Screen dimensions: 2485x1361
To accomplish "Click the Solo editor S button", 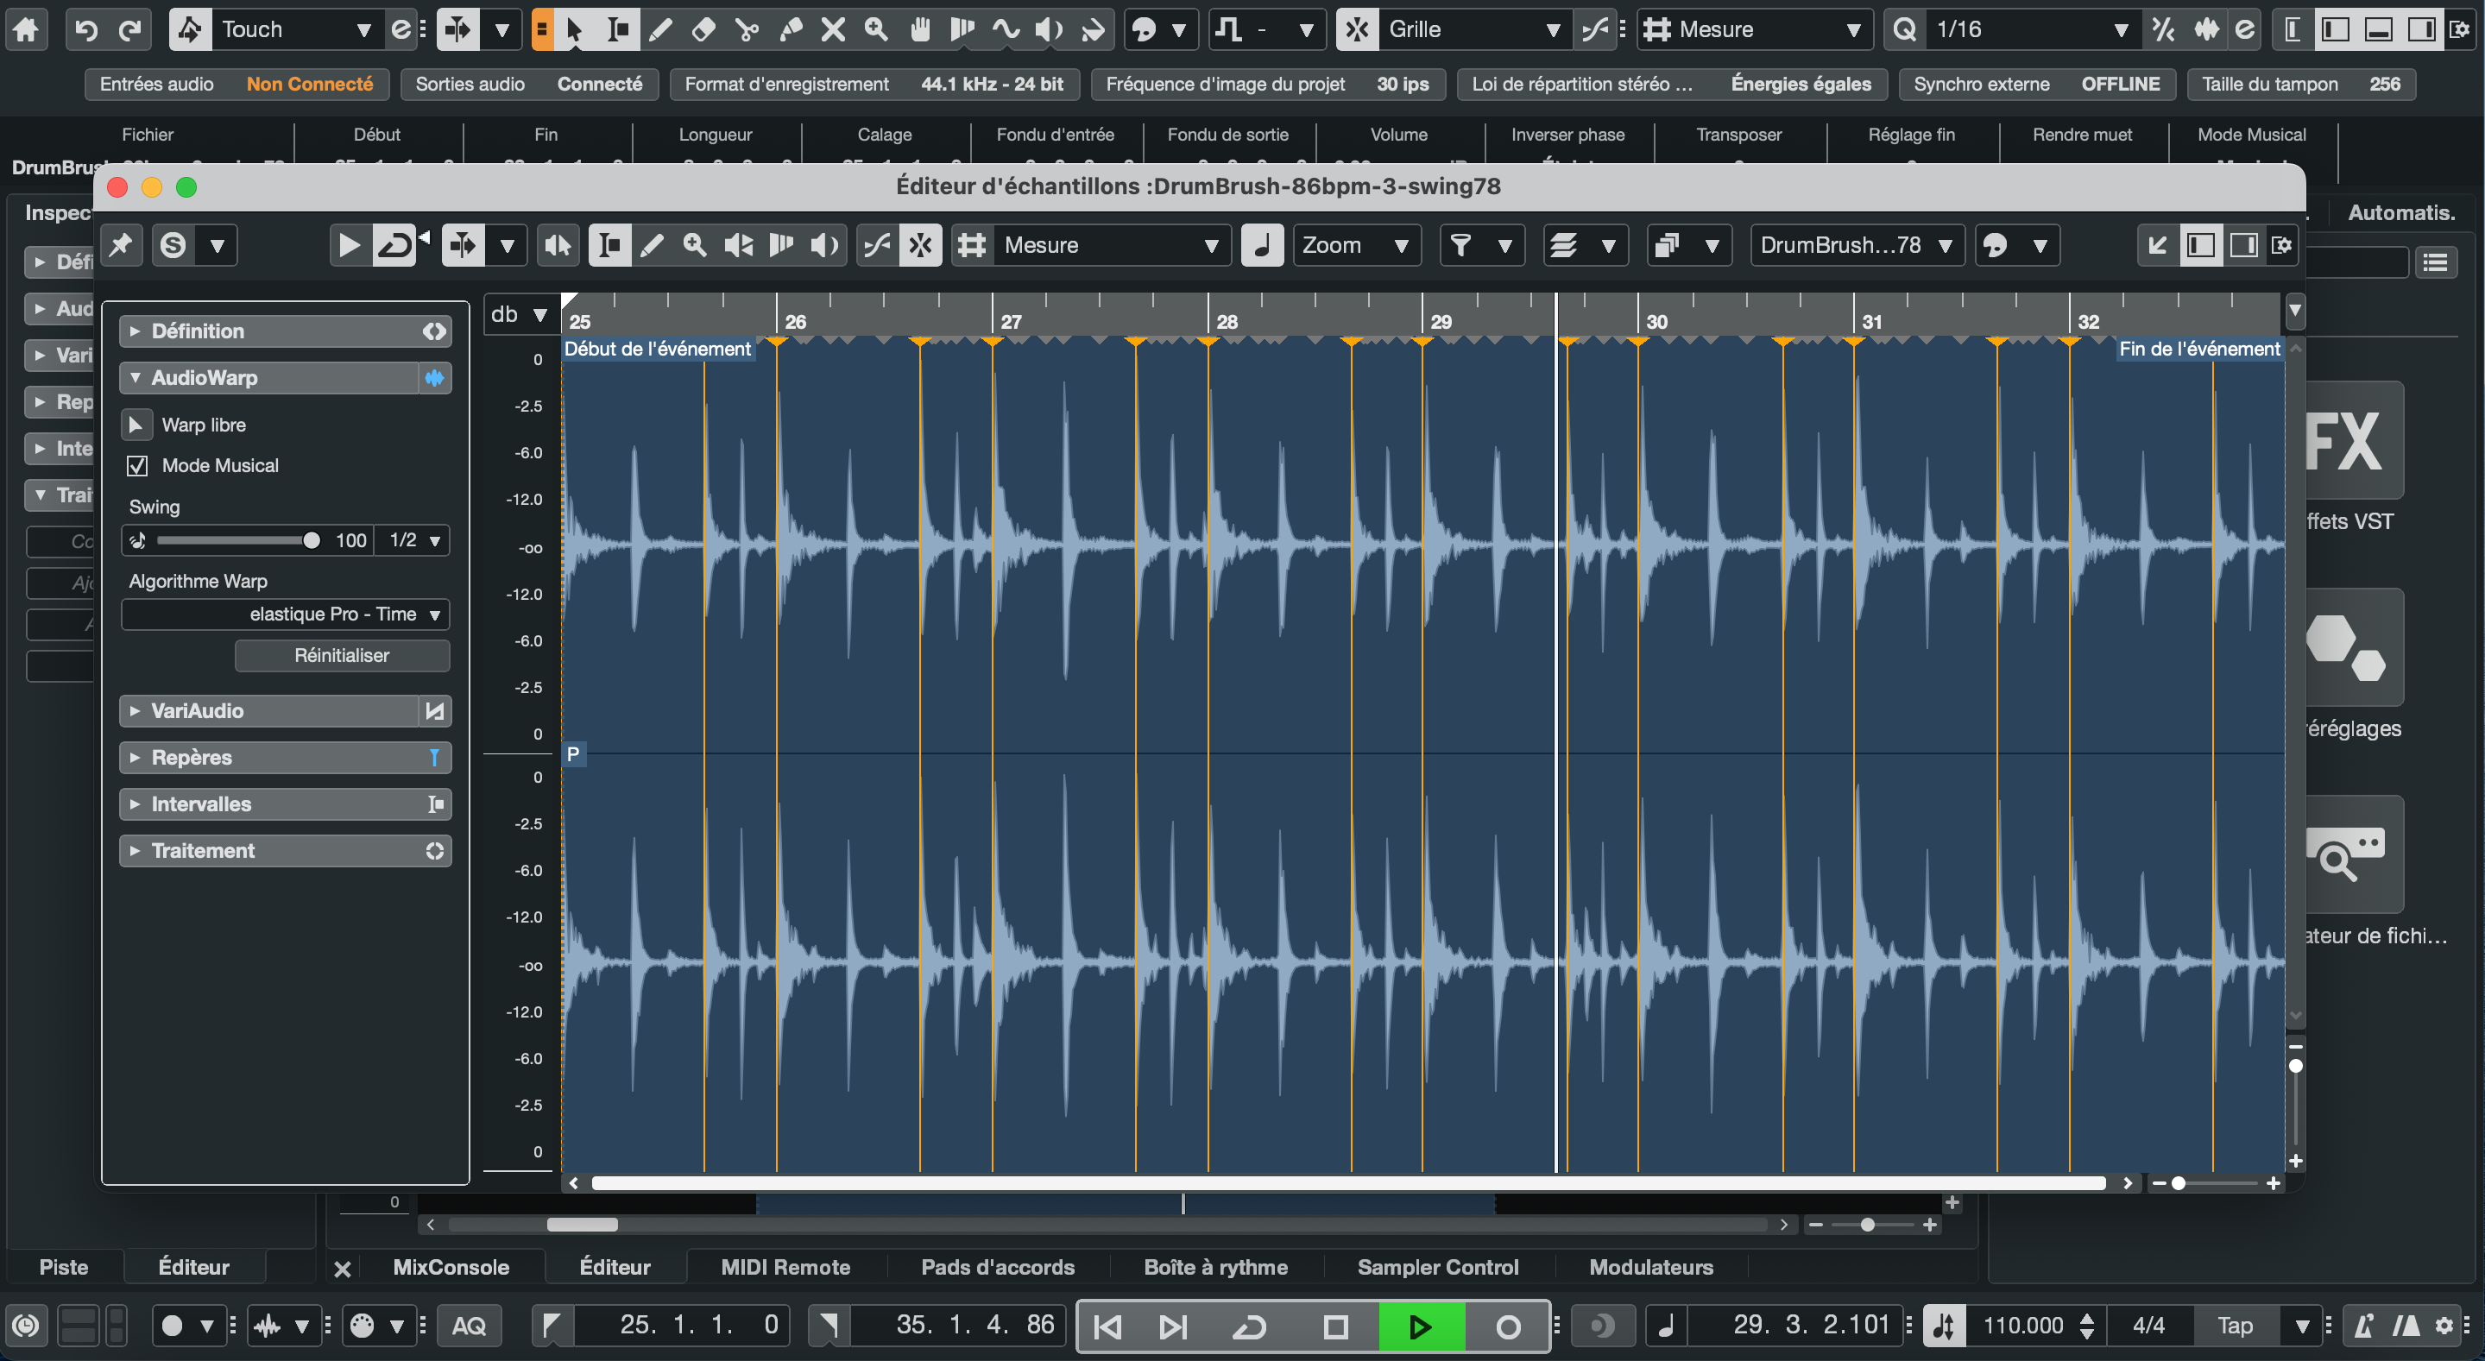I will (173, 245).
